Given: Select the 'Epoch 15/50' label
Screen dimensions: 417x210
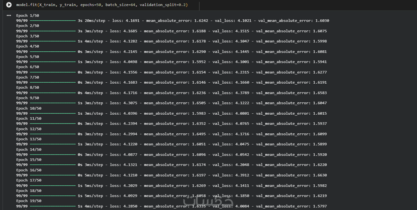Looking at the screenshot, I should point(29,160).
